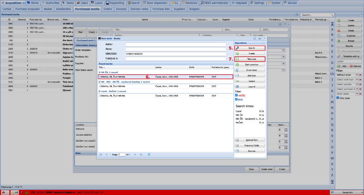
Task: Switch to the Desiderates sub-tab
Action: coord(63,9)
